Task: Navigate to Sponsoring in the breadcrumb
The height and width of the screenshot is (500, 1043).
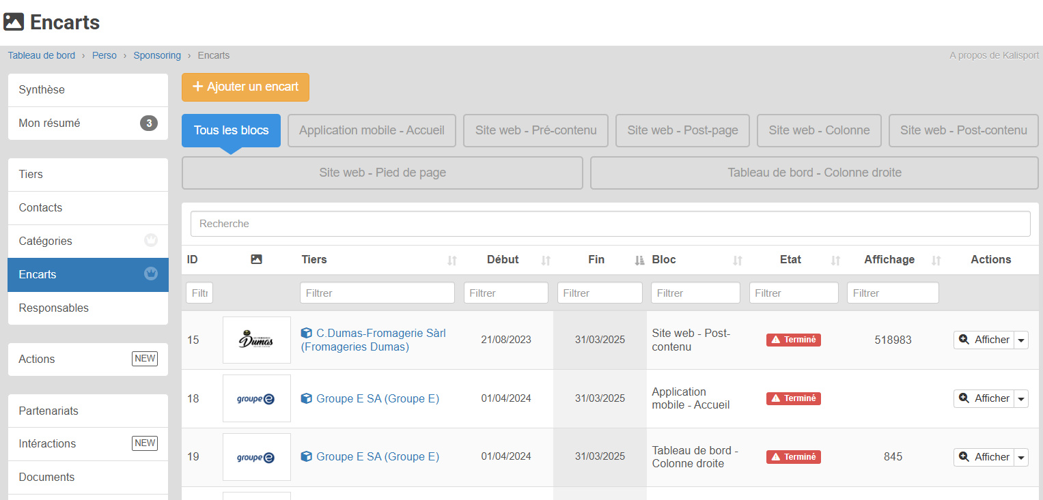Action: click(157, 55)
